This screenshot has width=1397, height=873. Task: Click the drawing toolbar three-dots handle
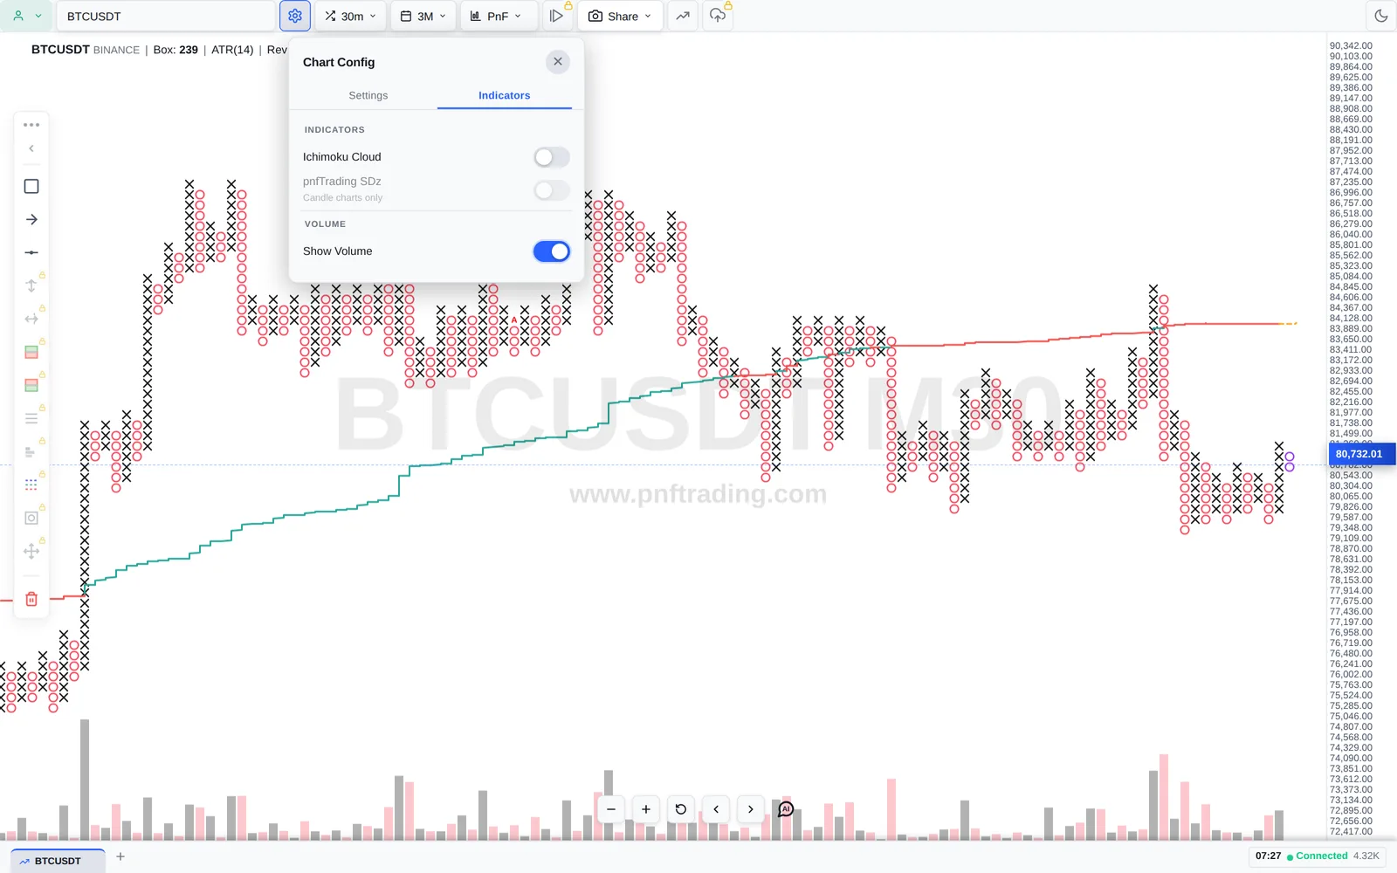[x=31, y=125]
